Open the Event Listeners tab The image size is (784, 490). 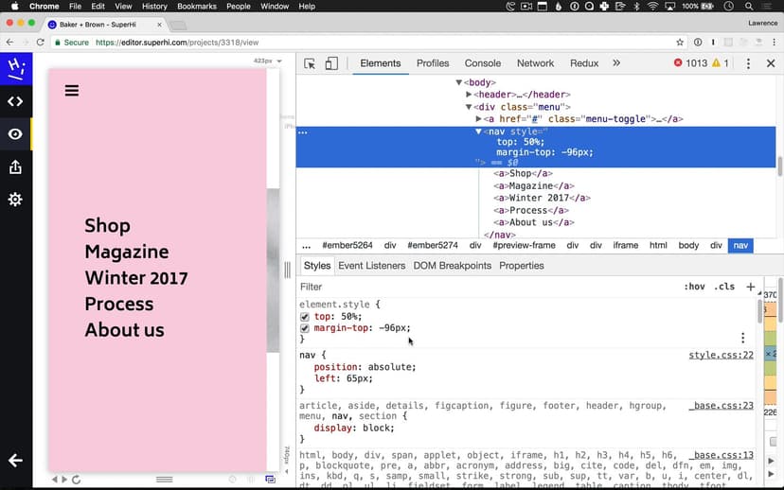371,266
